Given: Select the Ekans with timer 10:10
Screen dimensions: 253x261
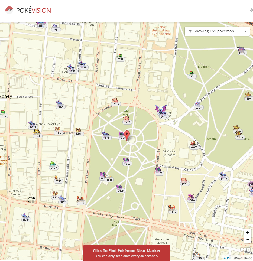Looking at the screenshot, I should (191, 198).
